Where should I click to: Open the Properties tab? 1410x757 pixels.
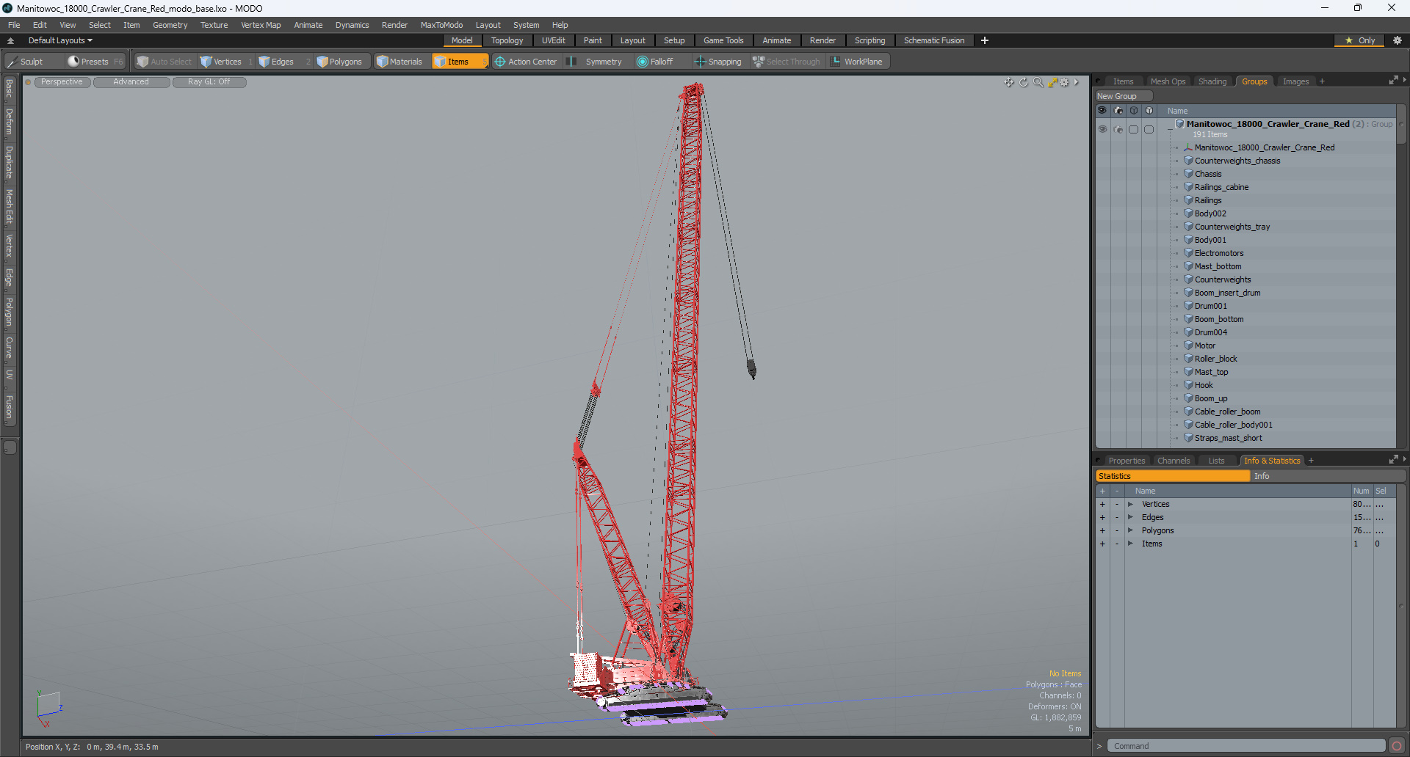[x=1127, y=461]
